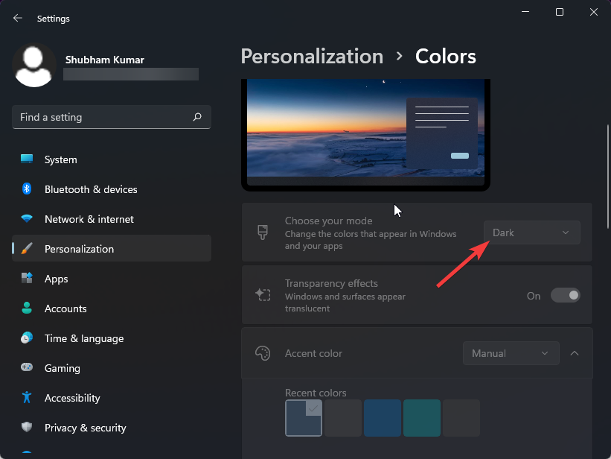Collapse the Accent color section chevron
This screenshot has height=459, width=611.
[x=575, y=353]
